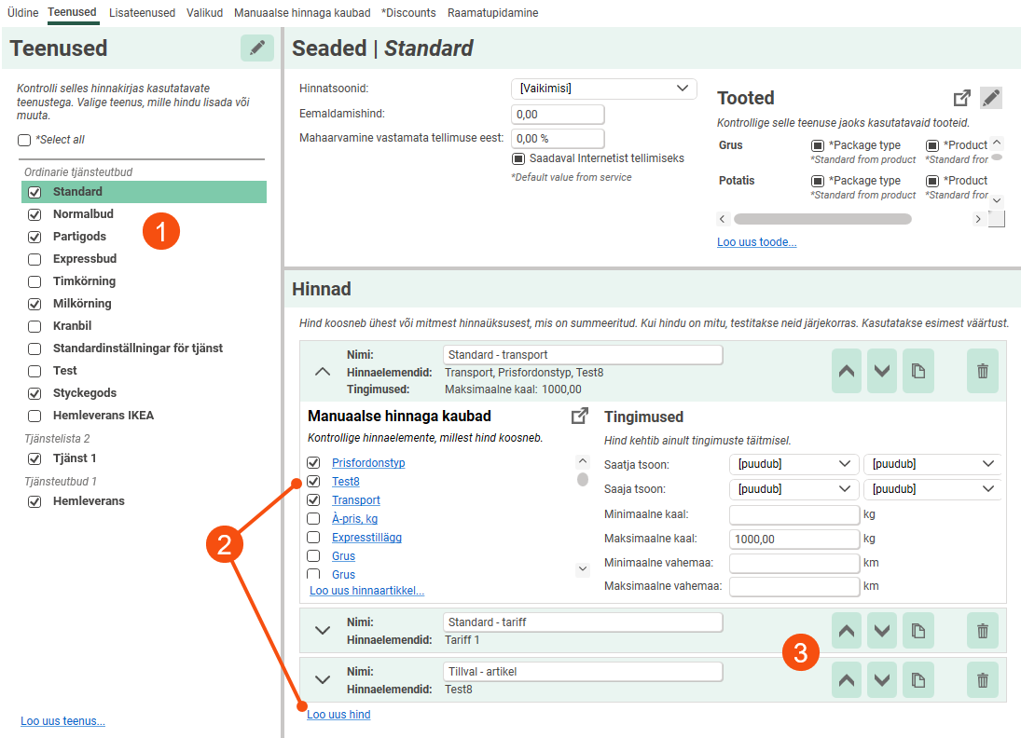Move Standard - transport price row down

coord(882,371)
